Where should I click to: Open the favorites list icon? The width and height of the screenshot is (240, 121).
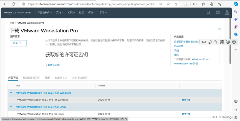point(203,4)
